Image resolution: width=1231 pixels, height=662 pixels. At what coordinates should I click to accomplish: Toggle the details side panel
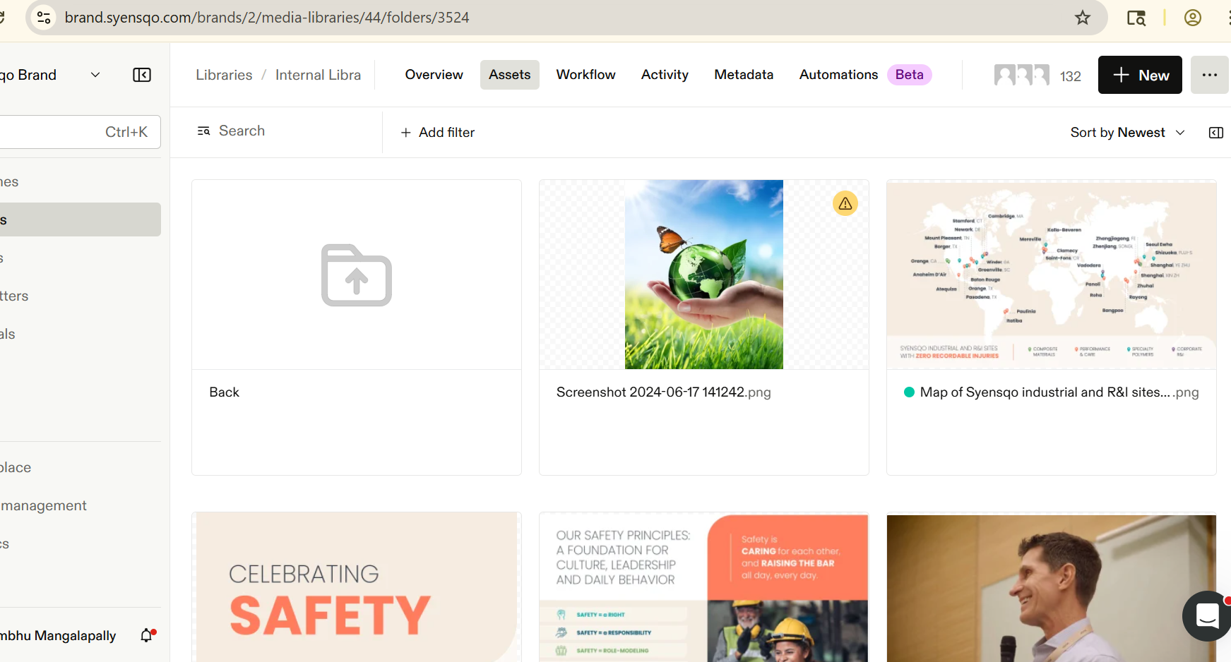[x=1215, y=133]
